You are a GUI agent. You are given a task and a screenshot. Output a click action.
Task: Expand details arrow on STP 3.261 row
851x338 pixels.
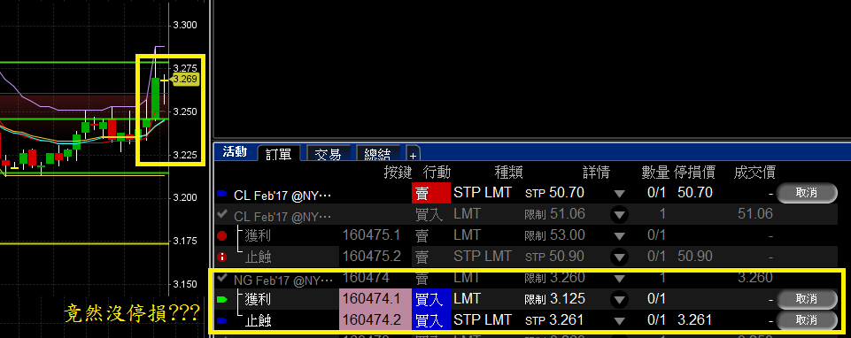[x=619, y=320]
